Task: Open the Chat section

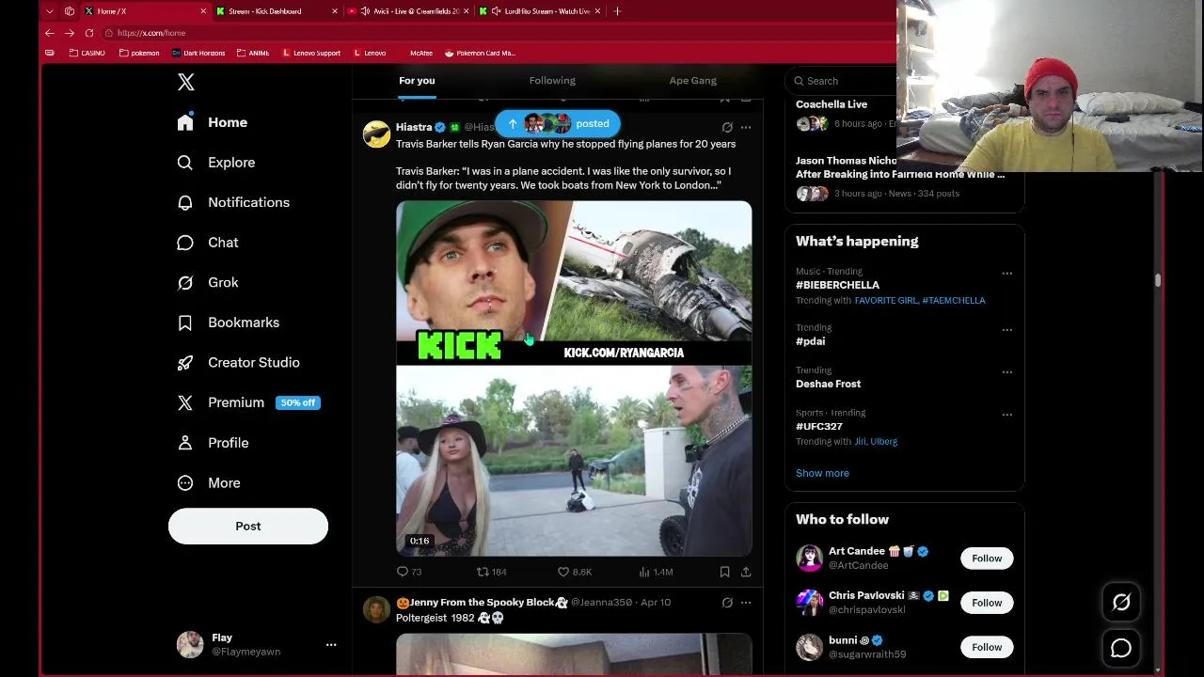Action: 207,243
